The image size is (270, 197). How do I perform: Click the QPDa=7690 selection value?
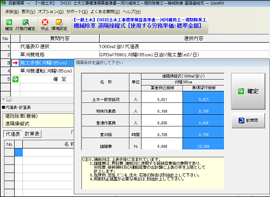pos(149,55)
